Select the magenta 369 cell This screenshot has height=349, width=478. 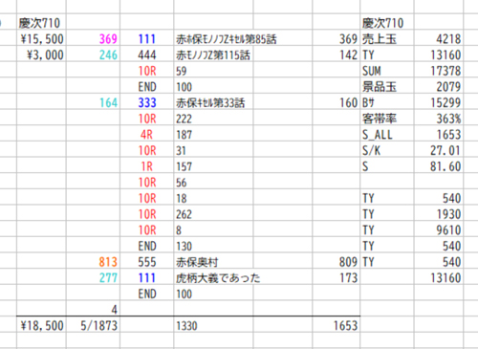click(x=93, y=39)
